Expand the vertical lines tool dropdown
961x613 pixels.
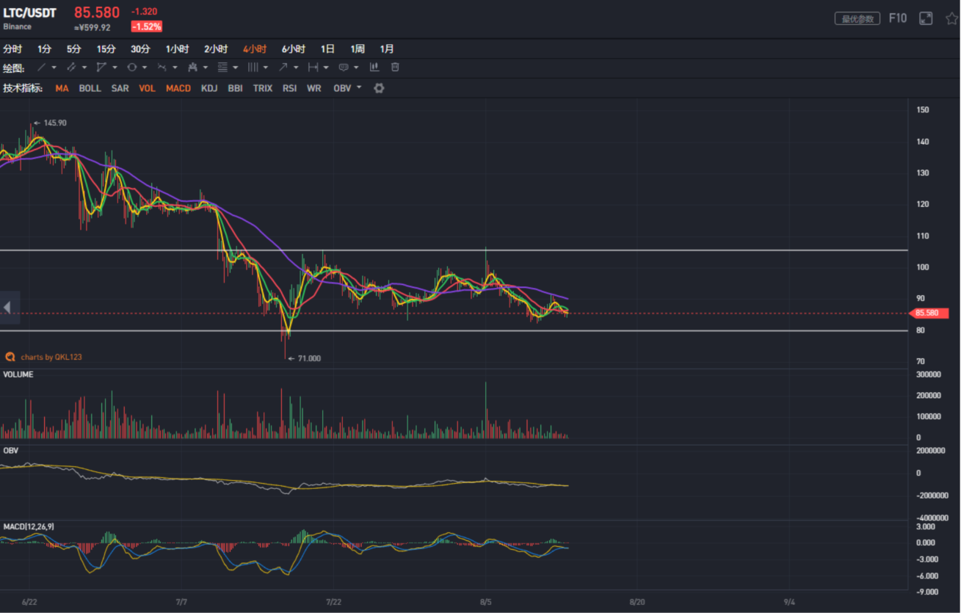(266, 68)
